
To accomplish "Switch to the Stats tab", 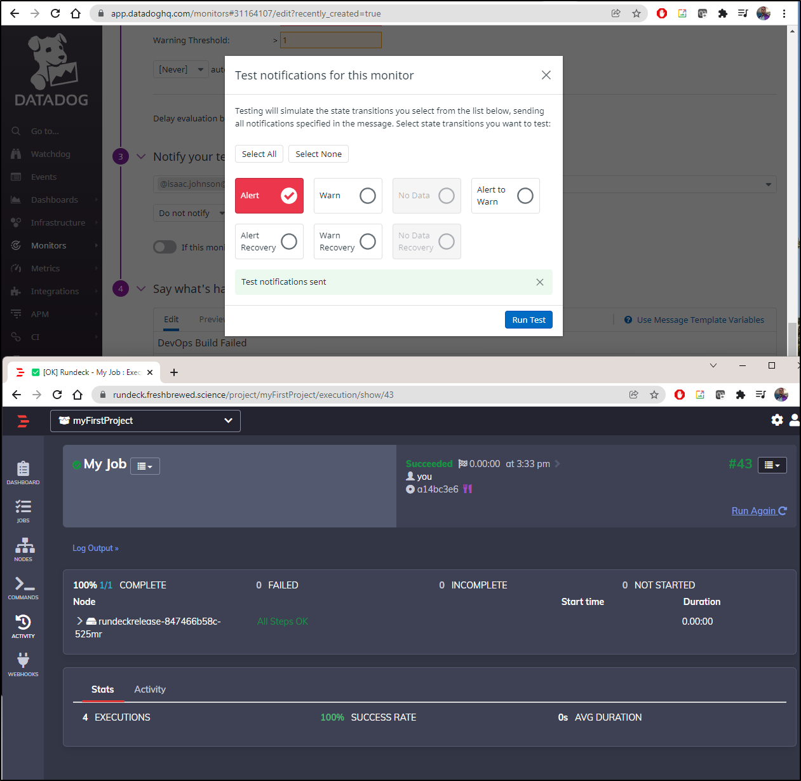I will pos(103,689).
